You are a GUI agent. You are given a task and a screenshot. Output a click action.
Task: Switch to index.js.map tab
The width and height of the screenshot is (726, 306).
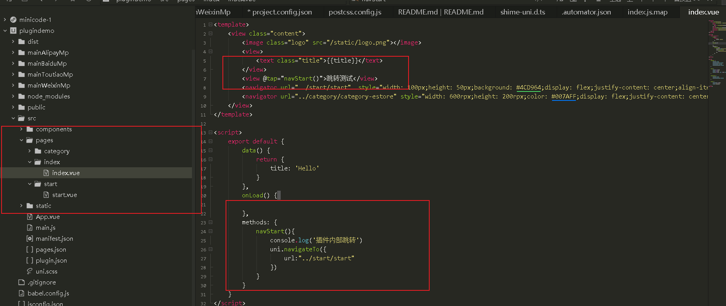tap(647, 12)
